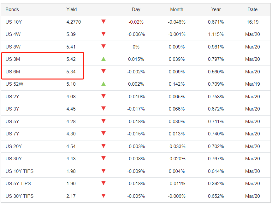Click the US 30Y TIPS row name
The height and width of the screenshot is (205, 272).
20,196
